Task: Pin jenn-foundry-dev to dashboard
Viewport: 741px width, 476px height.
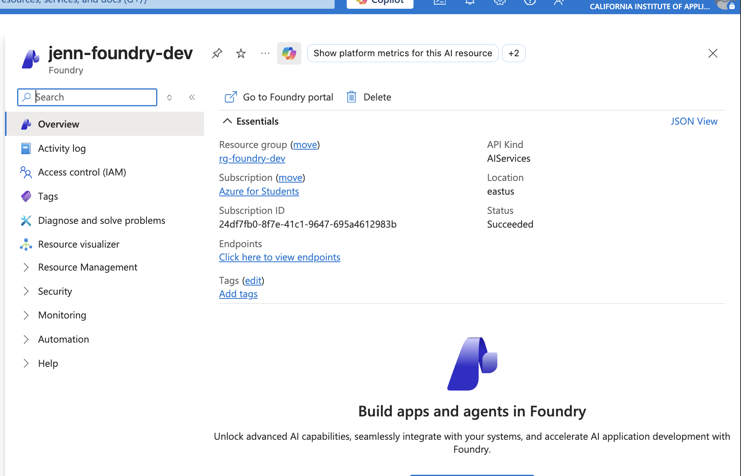Action: click(217, 53)
